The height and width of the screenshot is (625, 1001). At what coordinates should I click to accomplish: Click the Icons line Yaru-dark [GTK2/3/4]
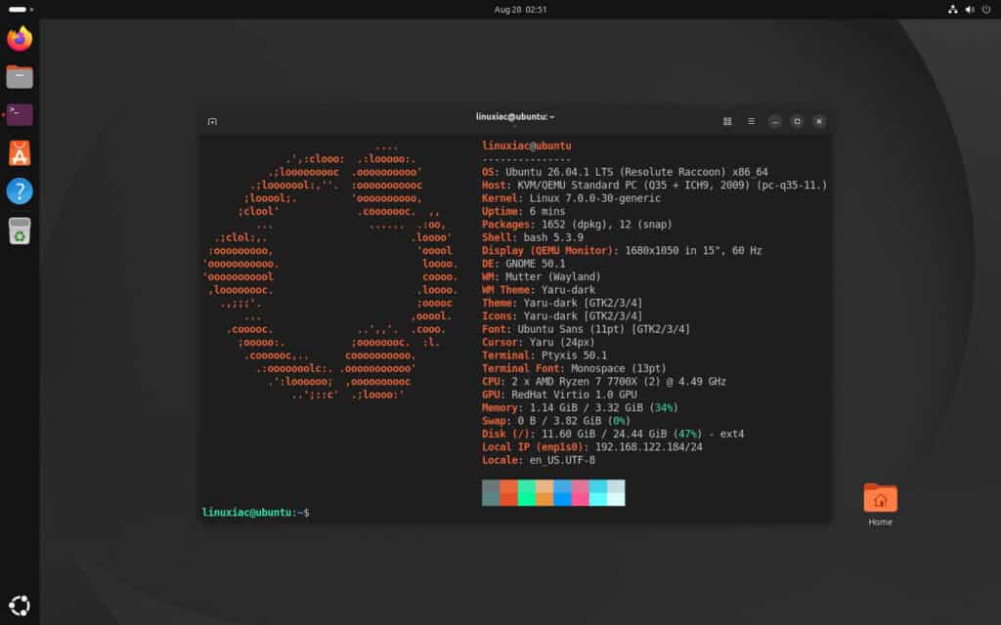[562, 315]
